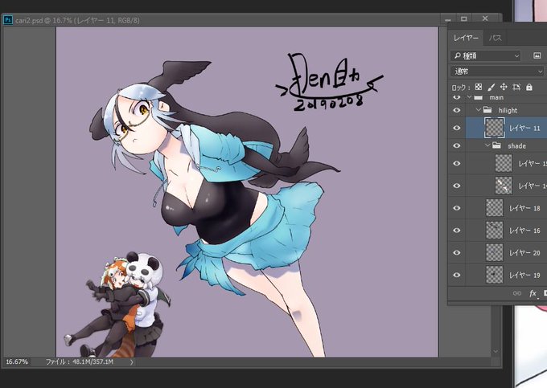Image resolution: width=547 pixels, height=388 pixels.
Task: Lock artboard nesting icon
Action: tap(516, 87)
